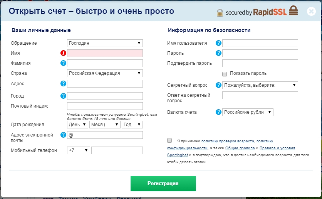Viewport: 322px width, 199px height.
Task: Open the Месяц birth date dropdown
Action: coord(105,125)
